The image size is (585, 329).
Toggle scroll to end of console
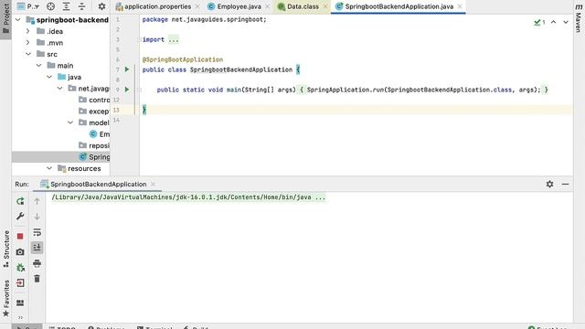click(x=37, y=248)
